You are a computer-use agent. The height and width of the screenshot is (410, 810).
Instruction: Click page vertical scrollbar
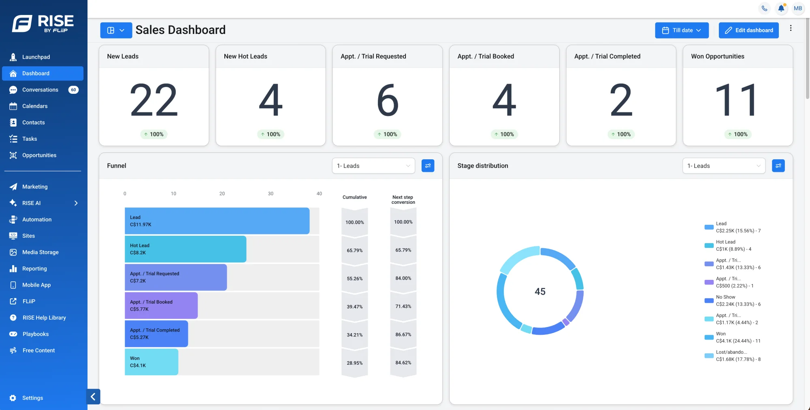click(x=807, y=59)
